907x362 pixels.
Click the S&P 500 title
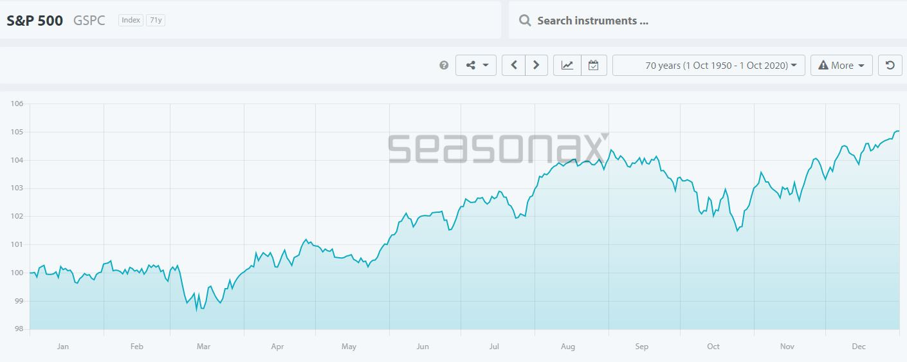[x=35, y=21]
